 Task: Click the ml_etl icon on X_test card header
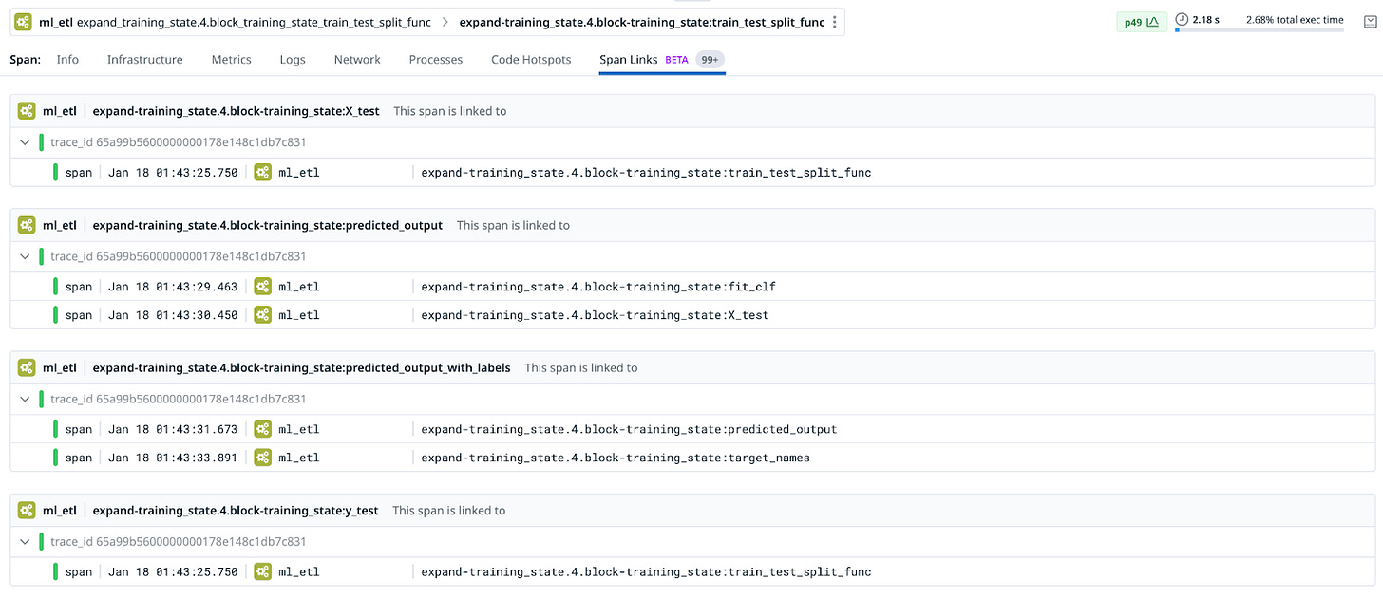click(x=27, y=111)
